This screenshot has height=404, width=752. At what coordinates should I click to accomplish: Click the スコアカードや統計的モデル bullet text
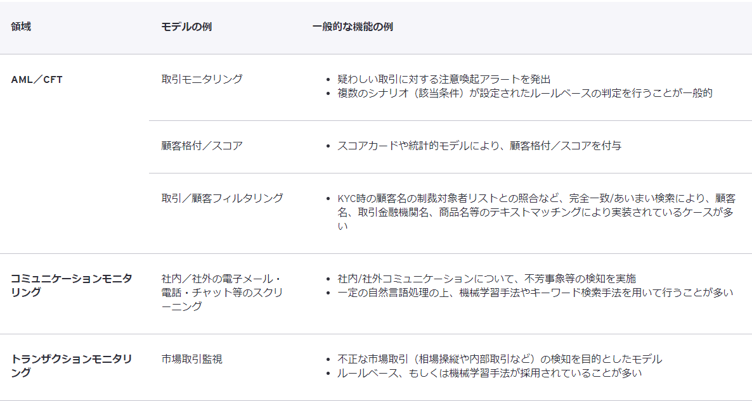coord(479,146)
